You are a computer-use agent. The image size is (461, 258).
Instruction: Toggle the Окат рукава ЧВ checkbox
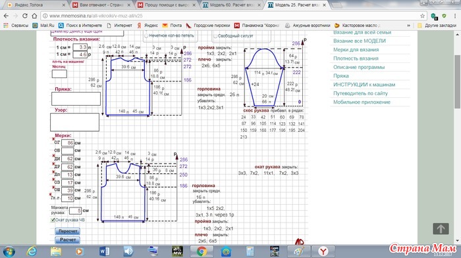click(x=53, y=220)
